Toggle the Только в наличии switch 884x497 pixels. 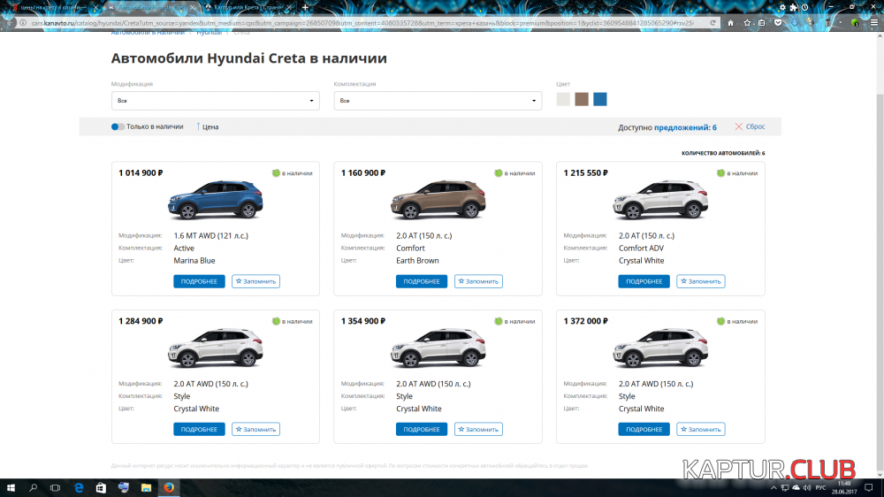click(118, 127)
